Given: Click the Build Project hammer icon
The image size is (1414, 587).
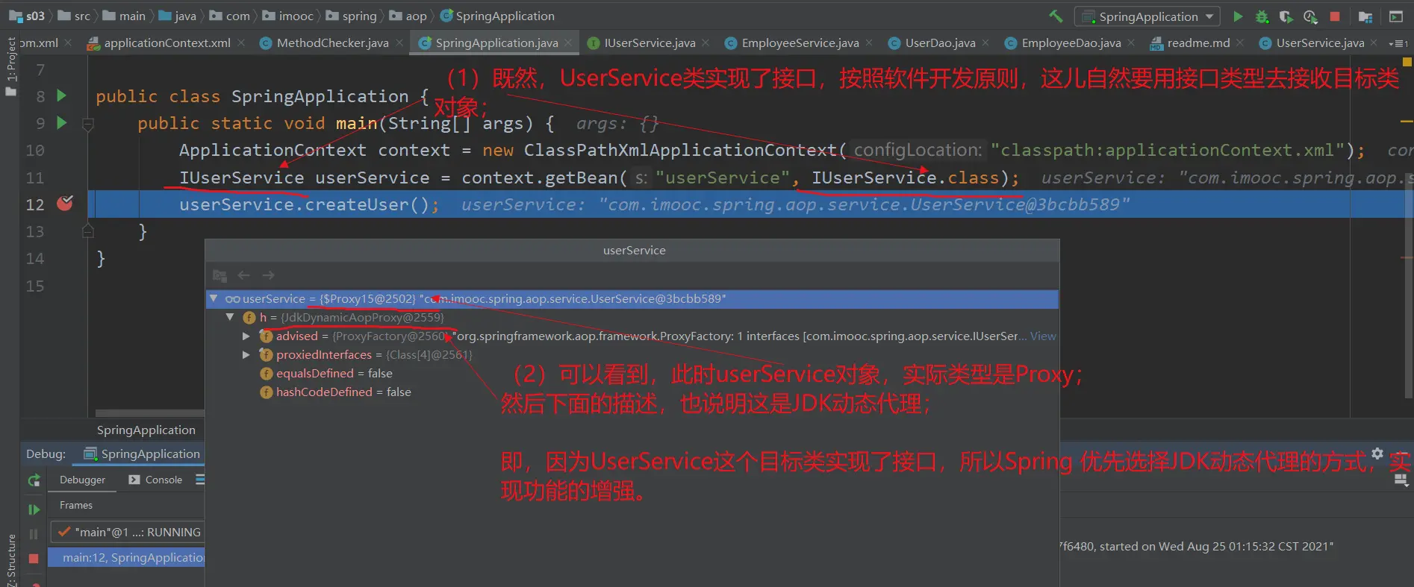Looking at the screenshot, I should 1056,16.
